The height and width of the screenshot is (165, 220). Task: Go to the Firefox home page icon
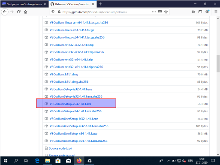click(x=26, y=12)
